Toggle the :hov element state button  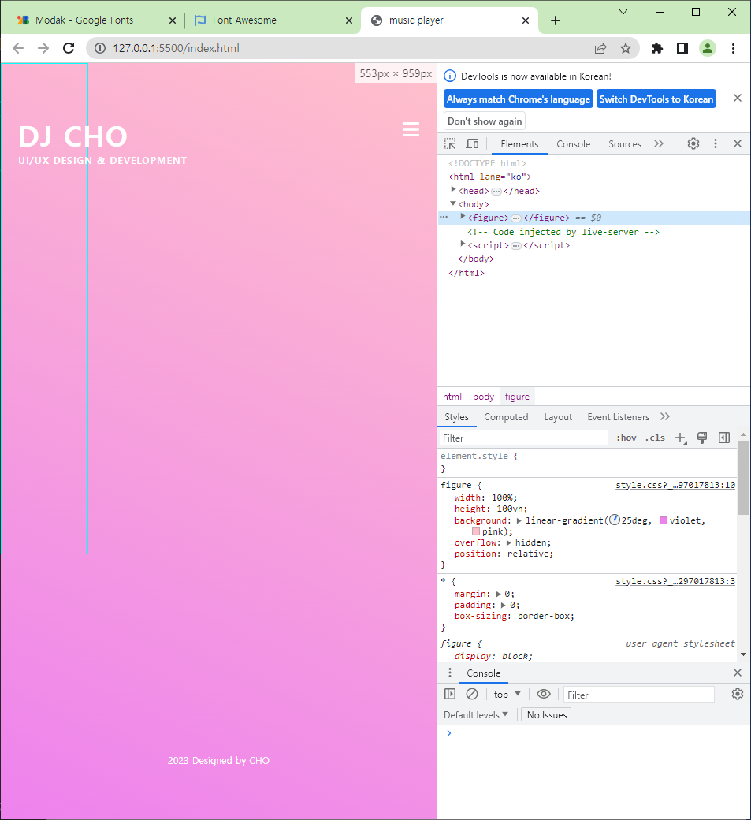click(626, 438)
